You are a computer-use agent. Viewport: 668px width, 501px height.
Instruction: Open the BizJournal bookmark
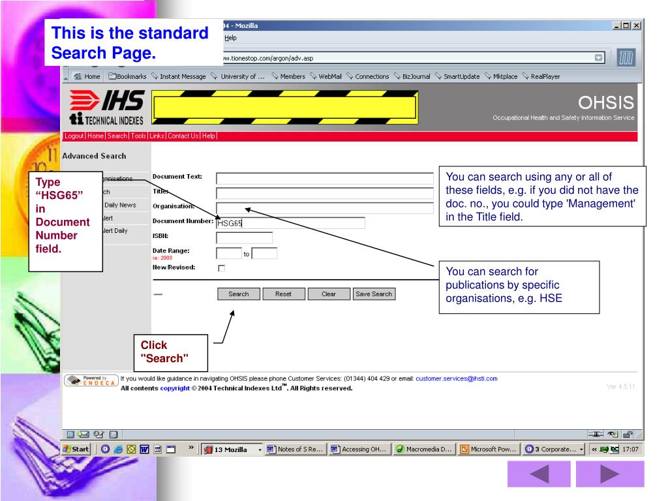coord(412,76)
